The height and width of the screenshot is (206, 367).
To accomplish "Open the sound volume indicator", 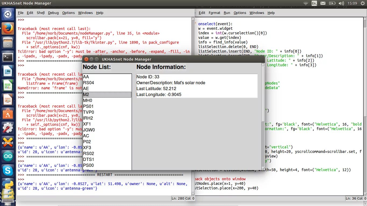I will [x=341, y=3].
